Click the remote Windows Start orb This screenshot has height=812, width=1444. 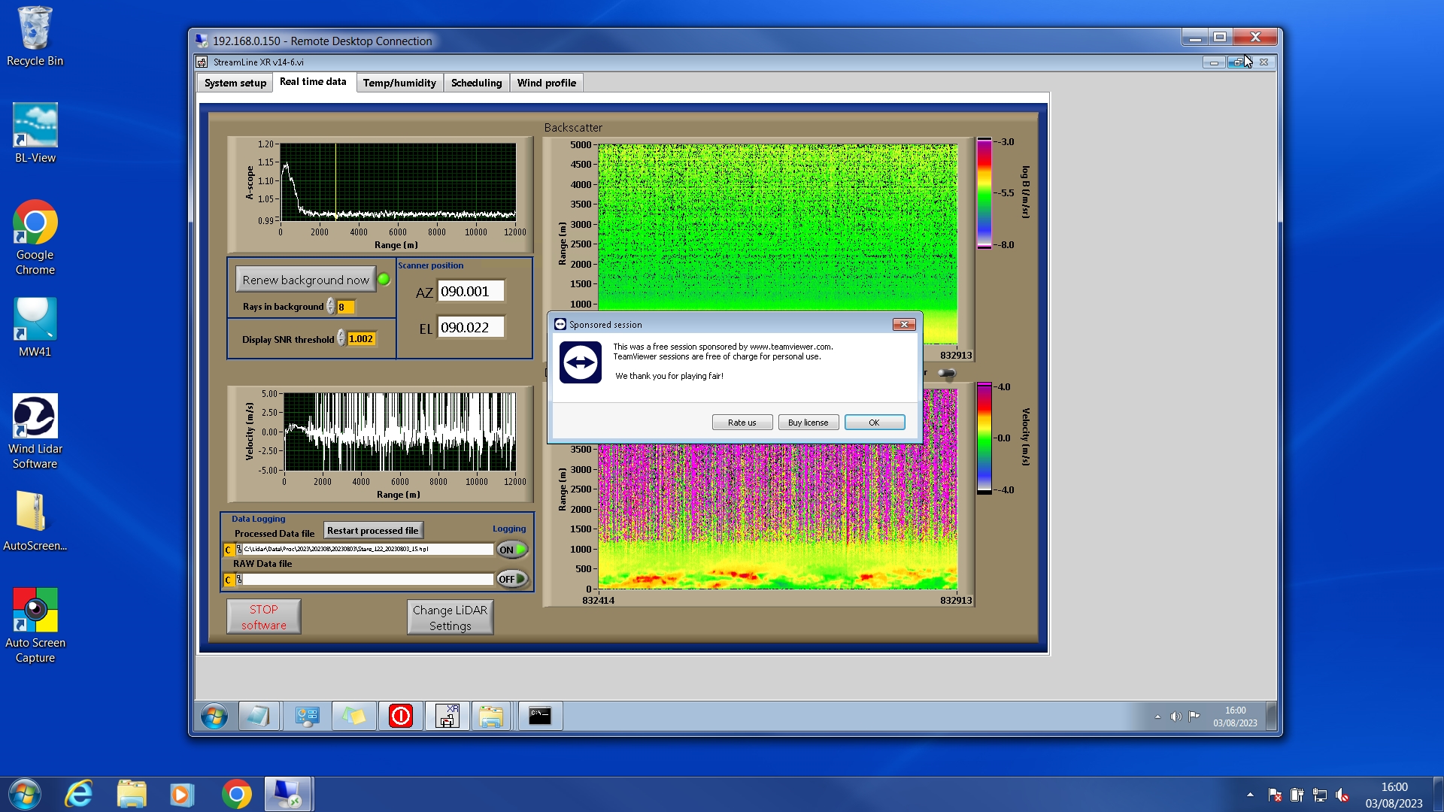tap(214, 716)
